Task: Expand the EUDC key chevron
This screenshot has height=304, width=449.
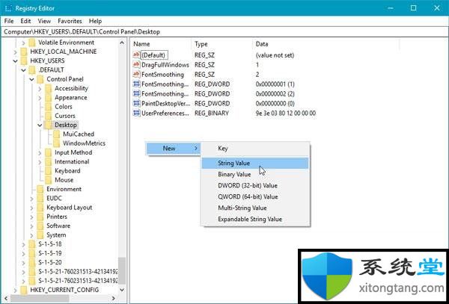Action: pos(31,198)
